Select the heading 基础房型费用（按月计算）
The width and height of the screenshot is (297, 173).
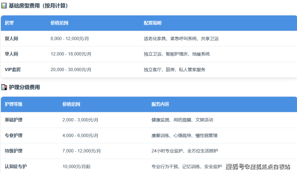pos(38,6)
